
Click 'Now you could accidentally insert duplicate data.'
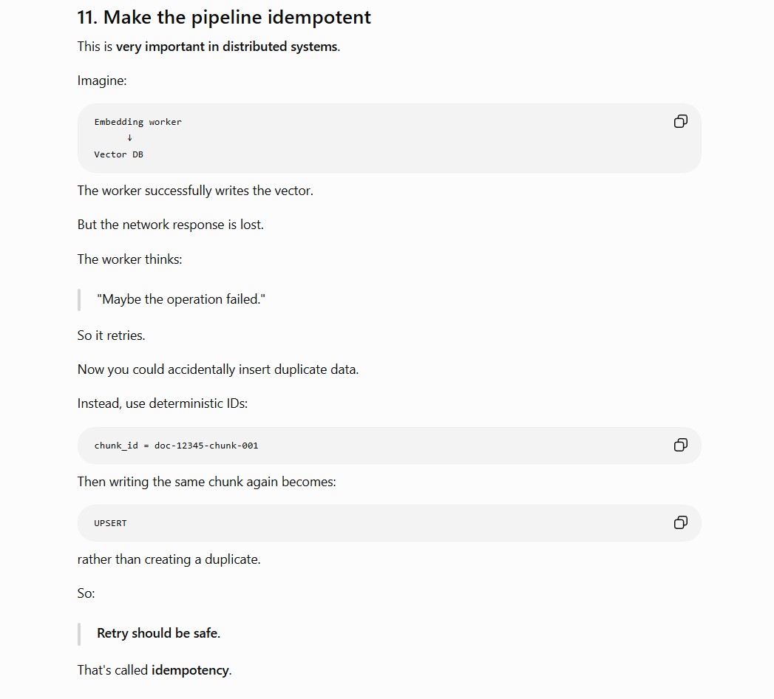[217, 369]
